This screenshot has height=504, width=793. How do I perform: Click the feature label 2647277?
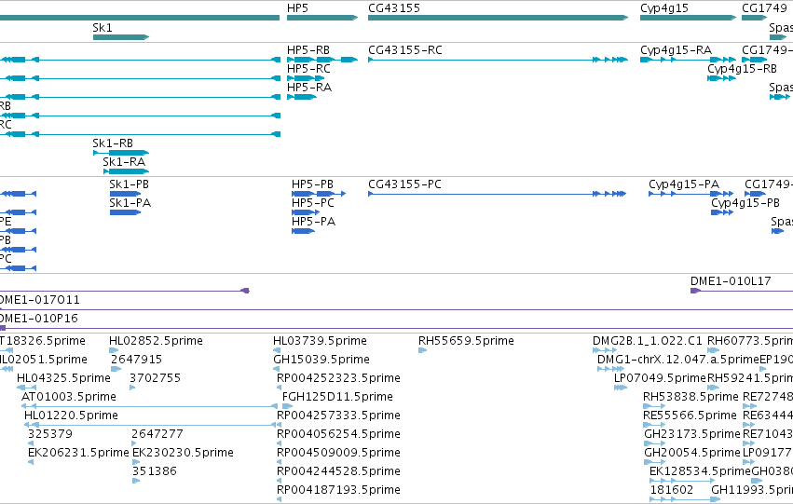(157, 434)
